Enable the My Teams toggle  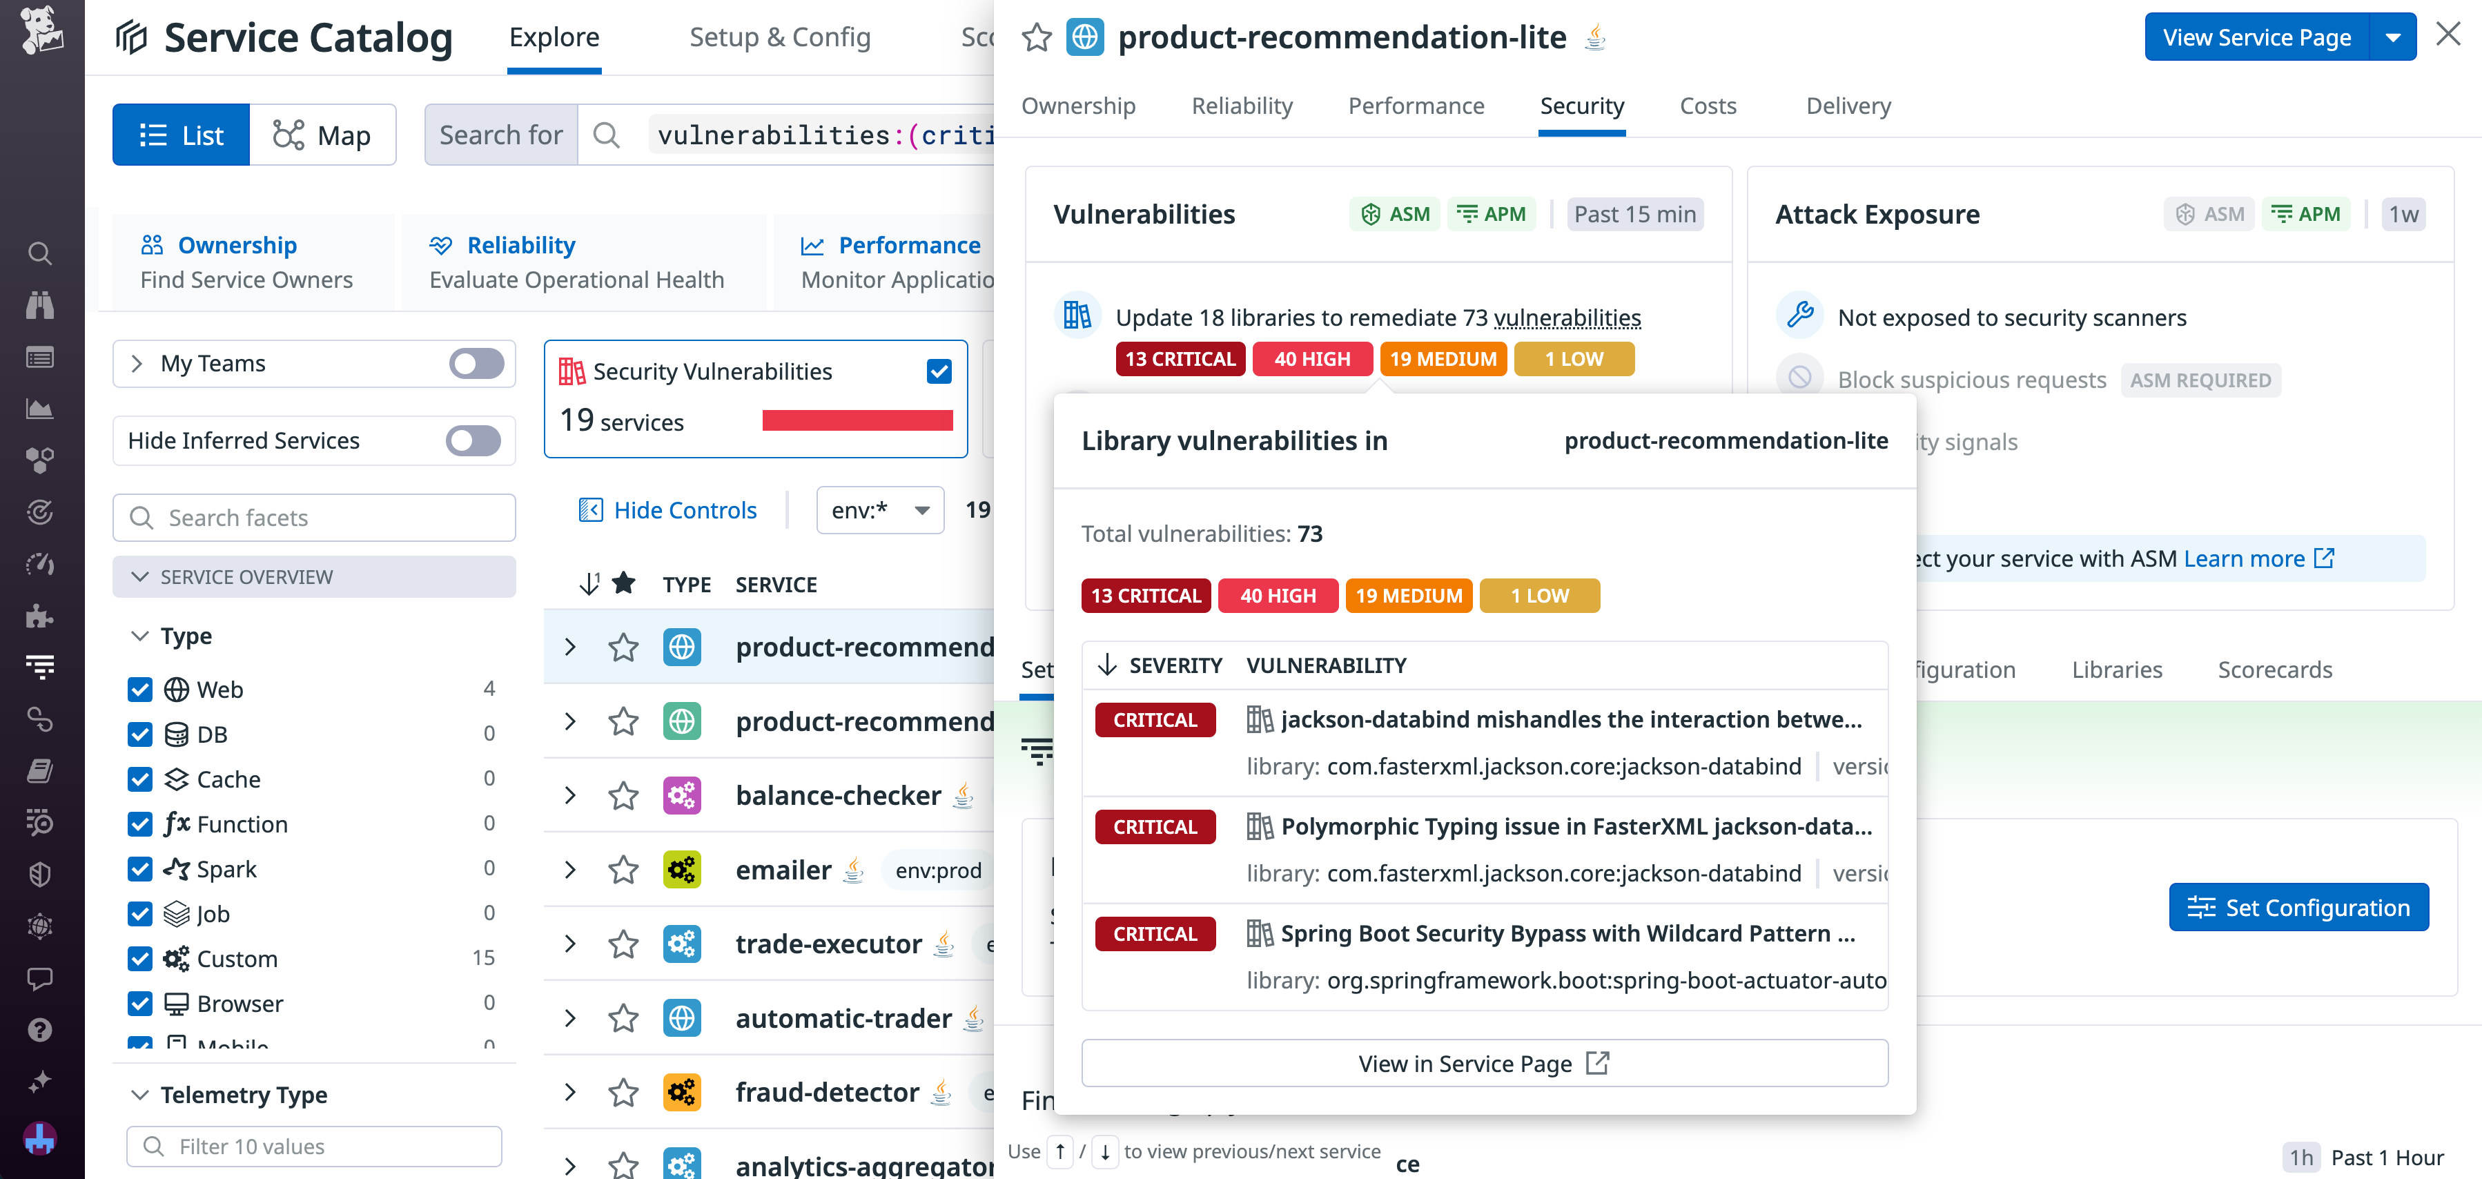(476, 363)
